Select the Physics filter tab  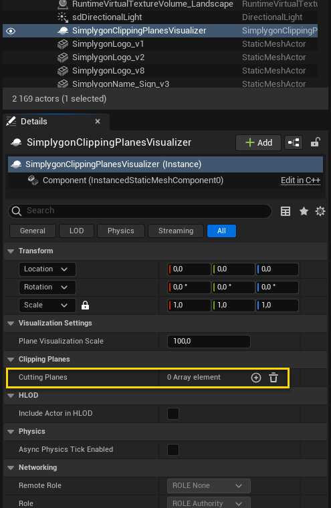click(121, 231)
